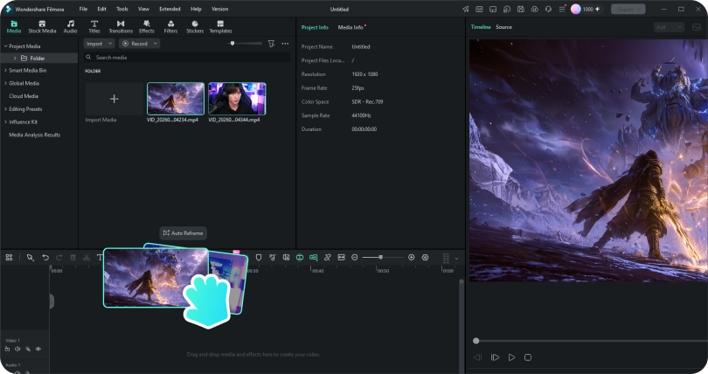Open Media Analysis Results
The height and width of the screenshot is (374, 708).
tap(35, 135)
